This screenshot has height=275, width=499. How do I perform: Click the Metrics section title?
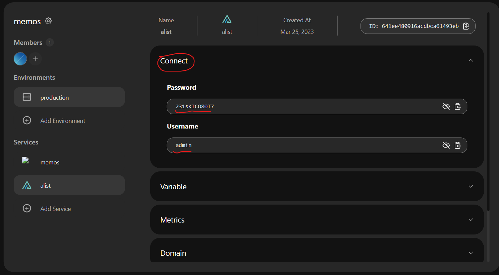[172, 220]
